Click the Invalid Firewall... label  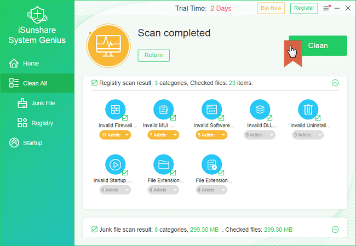pyautogui.click(x=118, y=125)
